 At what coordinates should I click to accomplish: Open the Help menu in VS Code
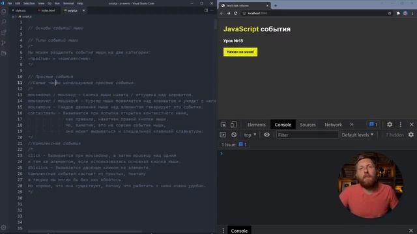[x=79, y=3]
